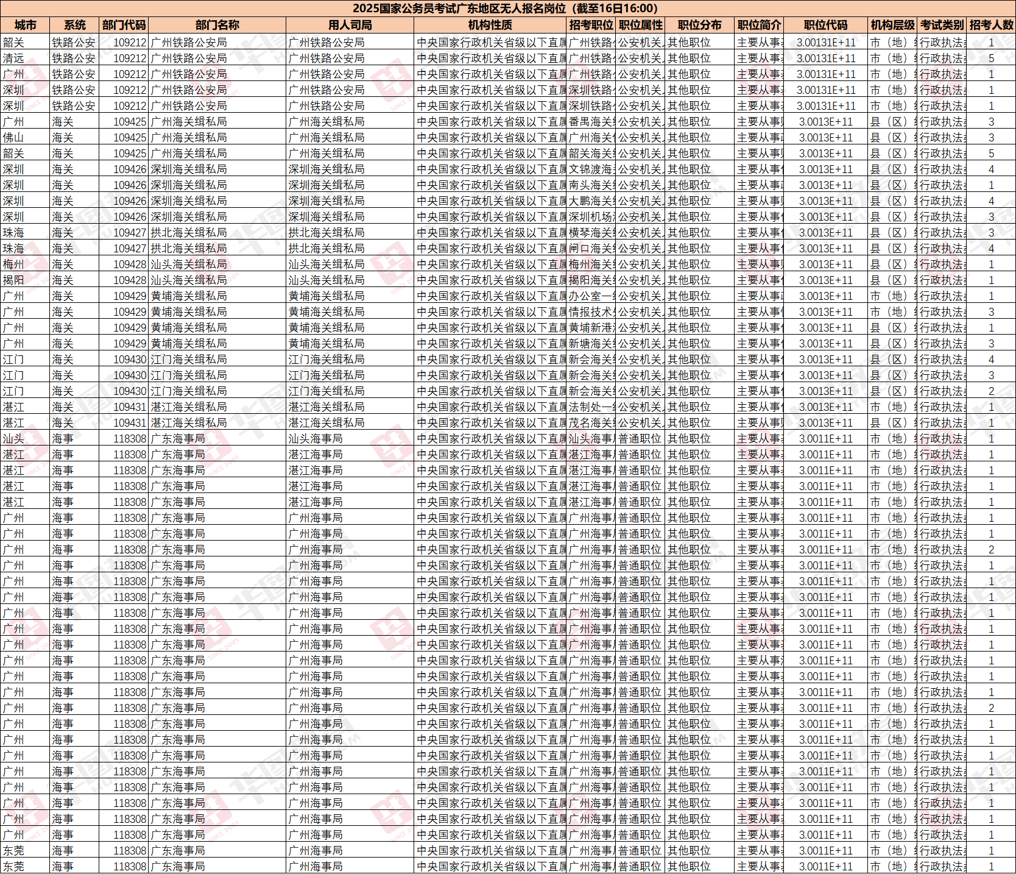Select the 招考职位 column header
The height and width of the screenshot is (874, 1016).
click(591, 25)
